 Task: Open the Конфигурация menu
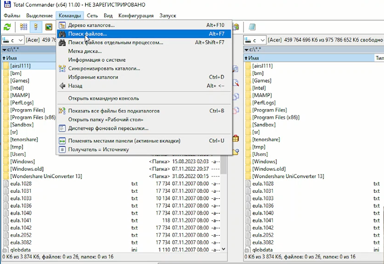(x=136, y=16)
